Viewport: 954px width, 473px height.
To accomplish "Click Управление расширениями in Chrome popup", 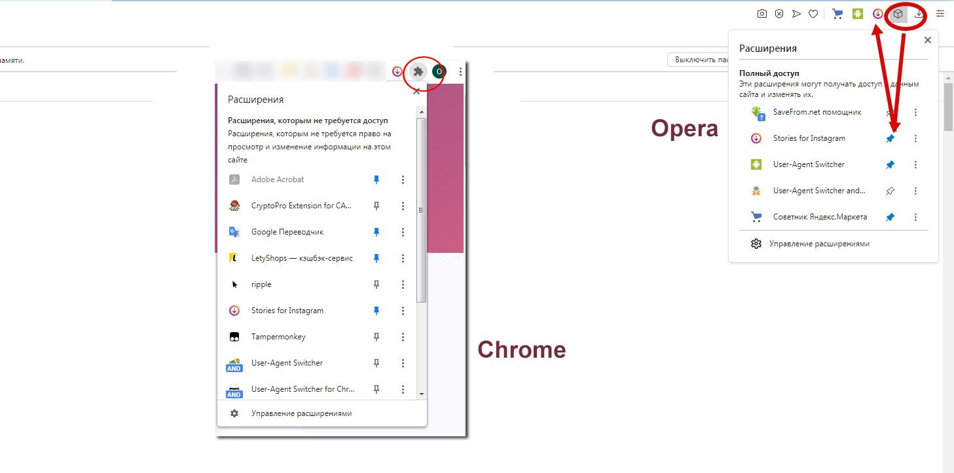I will [301, 413].
